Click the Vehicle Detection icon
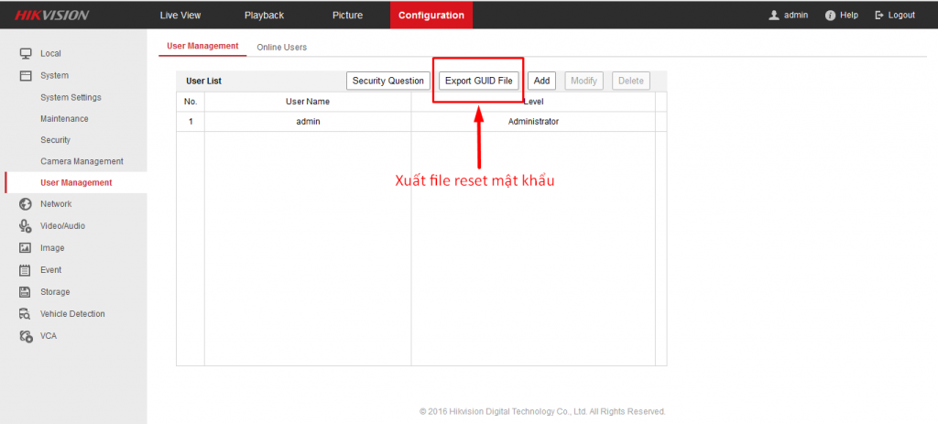Screen dimensions: 938x424 (x=26, y=314)
